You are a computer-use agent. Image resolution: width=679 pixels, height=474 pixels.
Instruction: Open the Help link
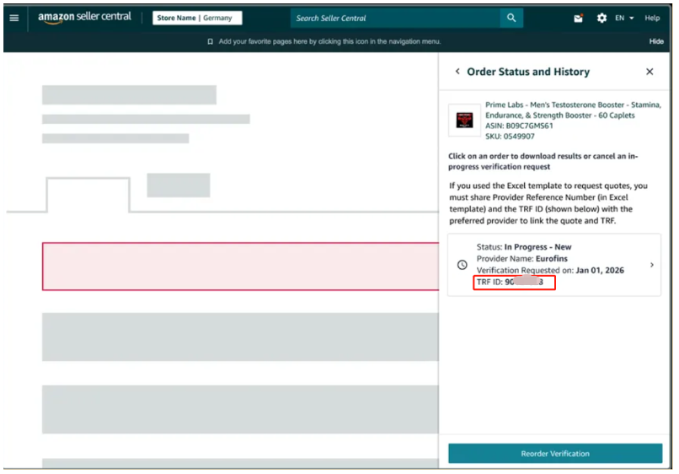(x=652, y=19)
